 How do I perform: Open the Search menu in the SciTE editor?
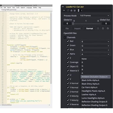[9, 8]
